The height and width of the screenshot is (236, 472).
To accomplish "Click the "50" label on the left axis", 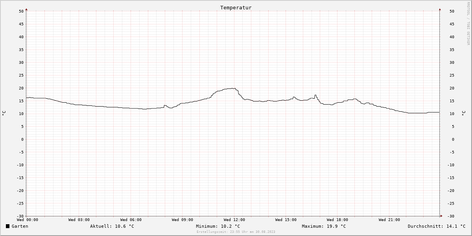I will point(21,11).
